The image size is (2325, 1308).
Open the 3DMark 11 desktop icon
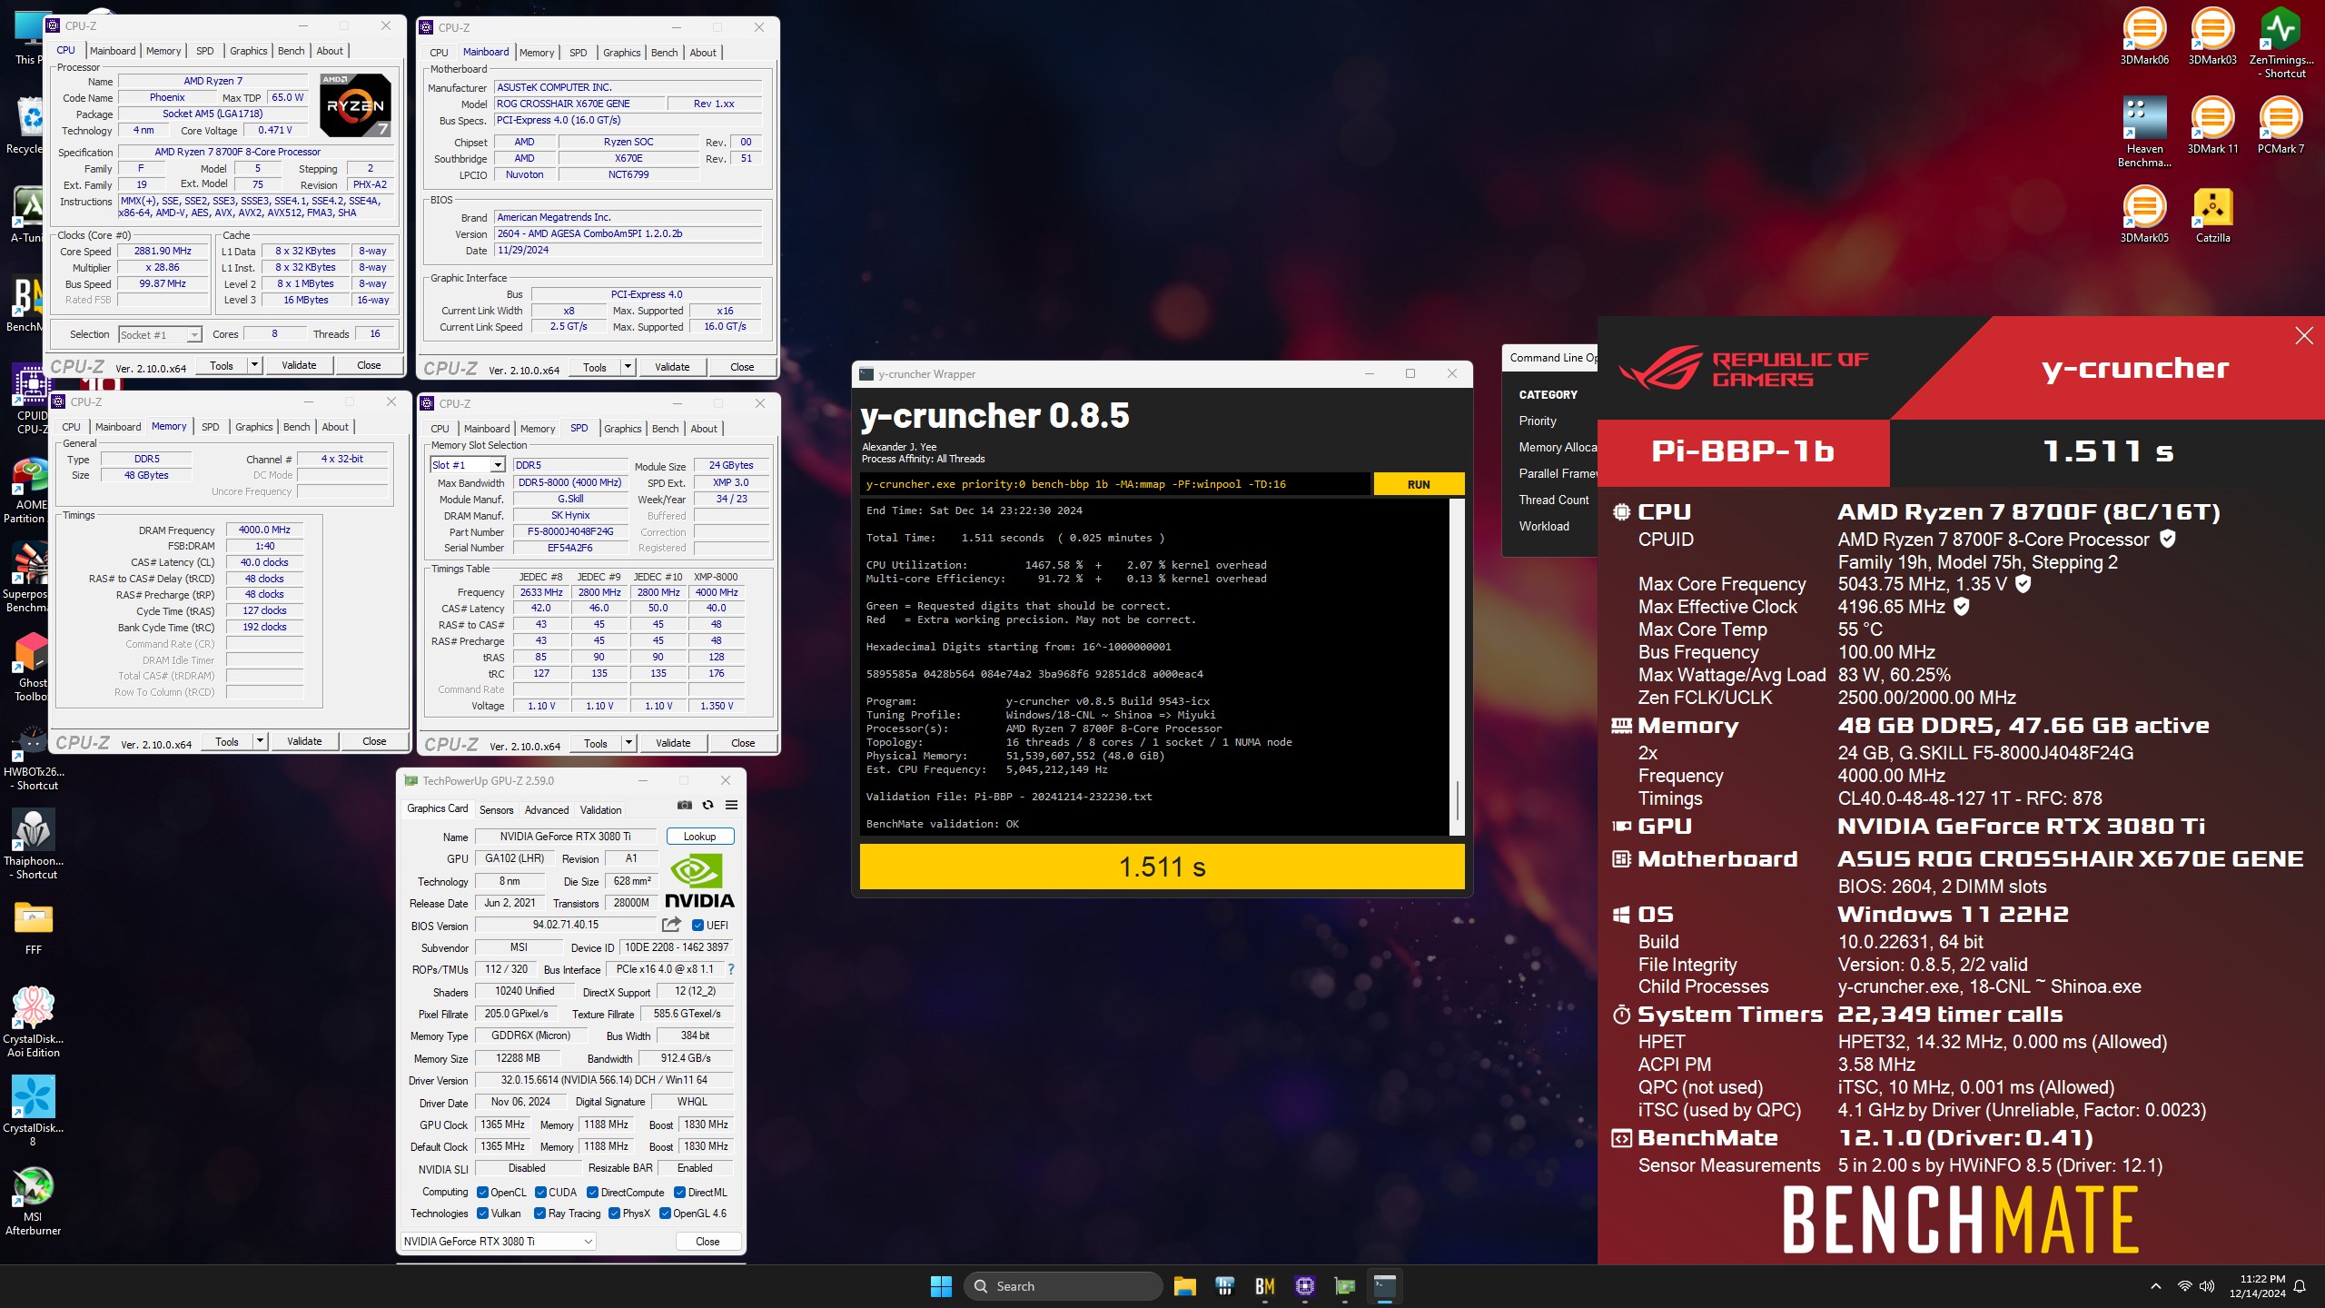pos(2212,125)
